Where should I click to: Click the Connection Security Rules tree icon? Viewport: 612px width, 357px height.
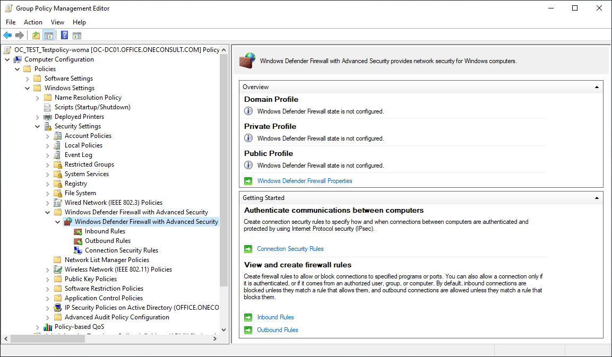tap(78, 250)
